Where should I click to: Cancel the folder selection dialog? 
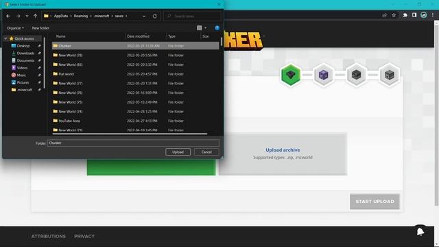tap(206, 152)
